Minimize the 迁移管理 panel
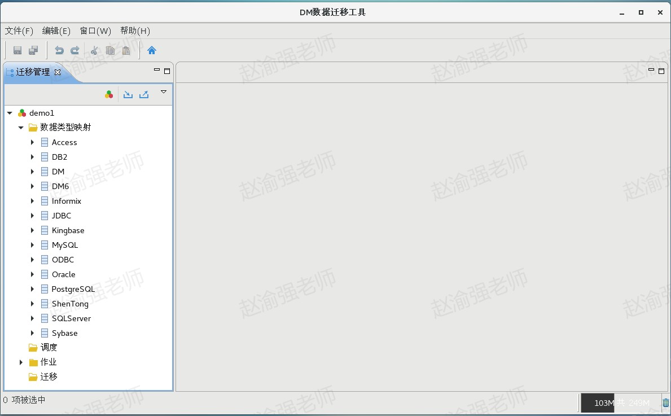671x416 pixels. pos(157,70)
